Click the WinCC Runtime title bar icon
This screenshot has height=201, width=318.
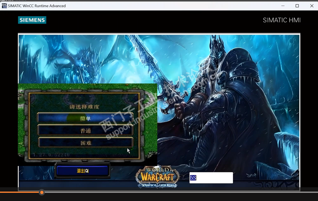tap(4, 6)
